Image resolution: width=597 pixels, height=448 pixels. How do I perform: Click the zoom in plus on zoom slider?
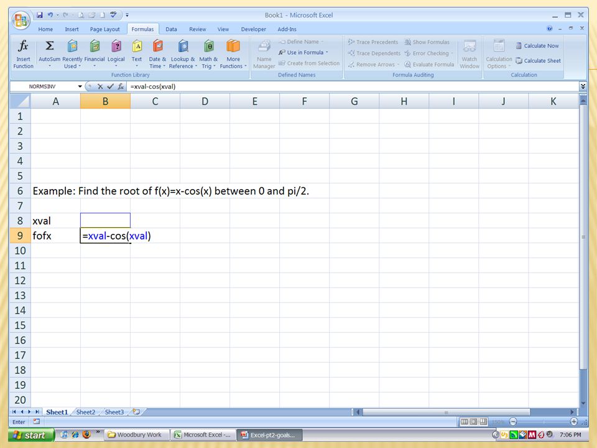pos(573,422)
